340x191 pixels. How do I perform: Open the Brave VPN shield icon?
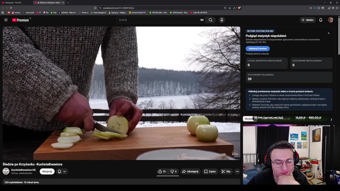333,8
